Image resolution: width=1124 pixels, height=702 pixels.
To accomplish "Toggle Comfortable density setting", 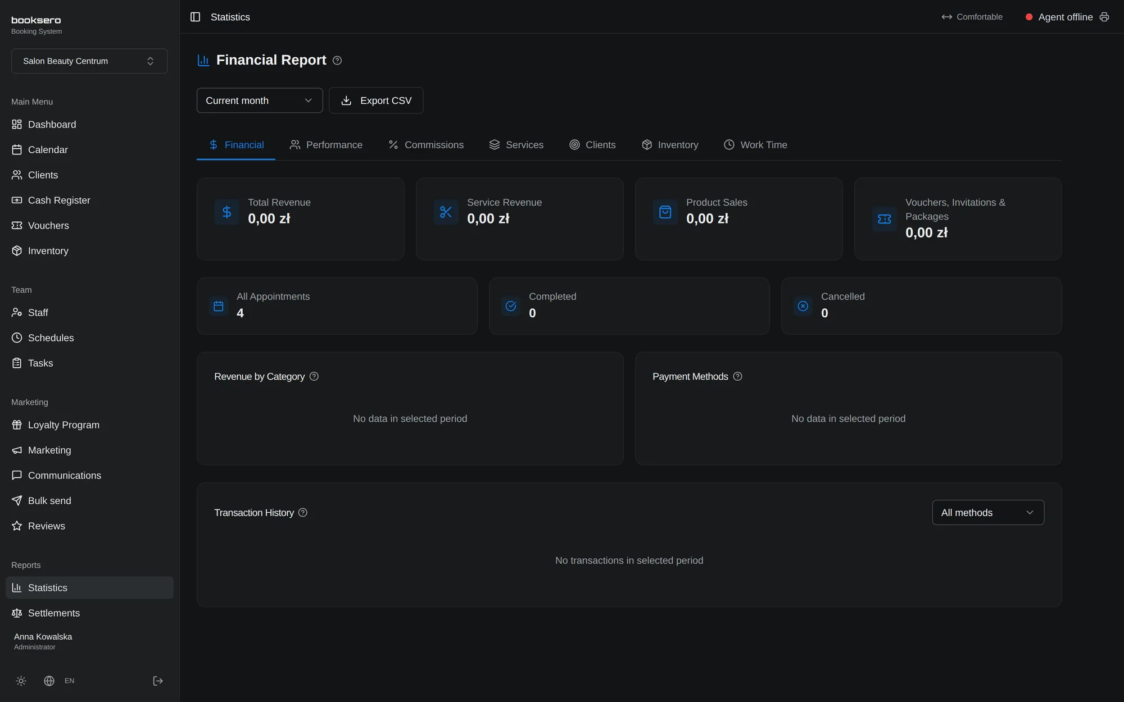I will (972, 17).
